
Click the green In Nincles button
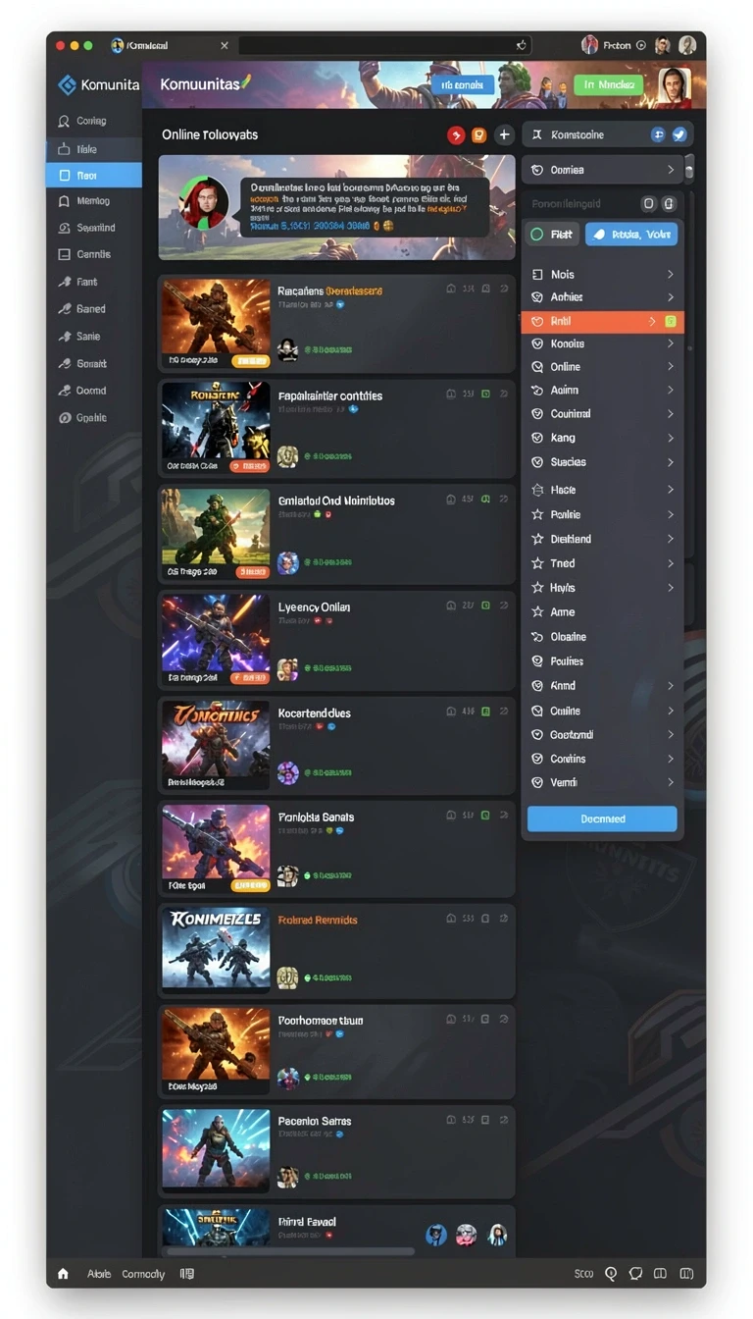pos(608,85)
